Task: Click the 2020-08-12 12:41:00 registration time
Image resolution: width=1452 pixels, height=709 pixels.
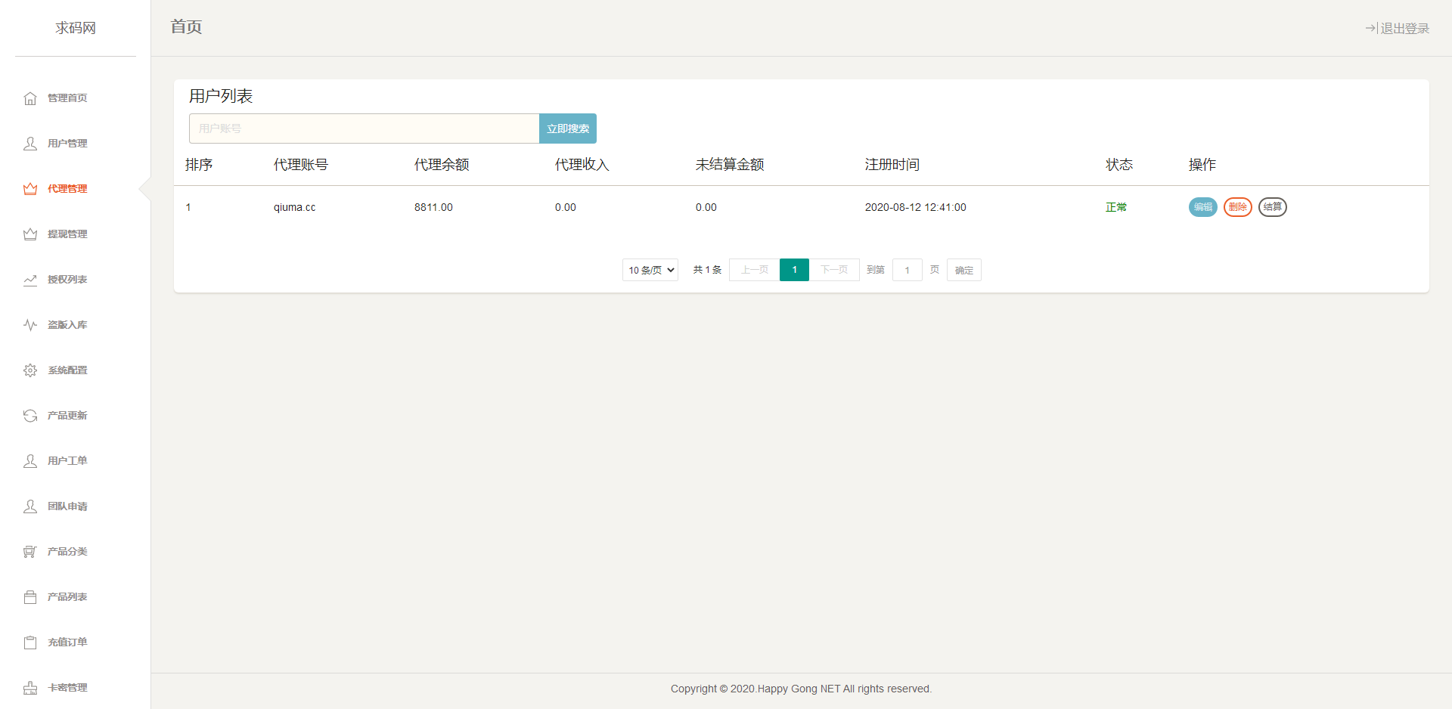Action: [916, 207]
